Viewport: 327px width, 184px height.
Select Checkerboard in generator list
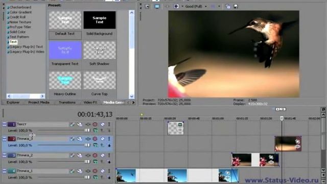pyautogui.click(x=20, y=7)
